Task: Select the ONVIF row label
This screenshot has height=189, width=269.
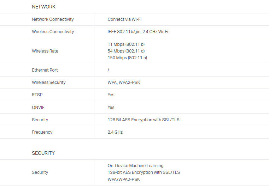Action: pyautogui.click(x=38, y=108)
